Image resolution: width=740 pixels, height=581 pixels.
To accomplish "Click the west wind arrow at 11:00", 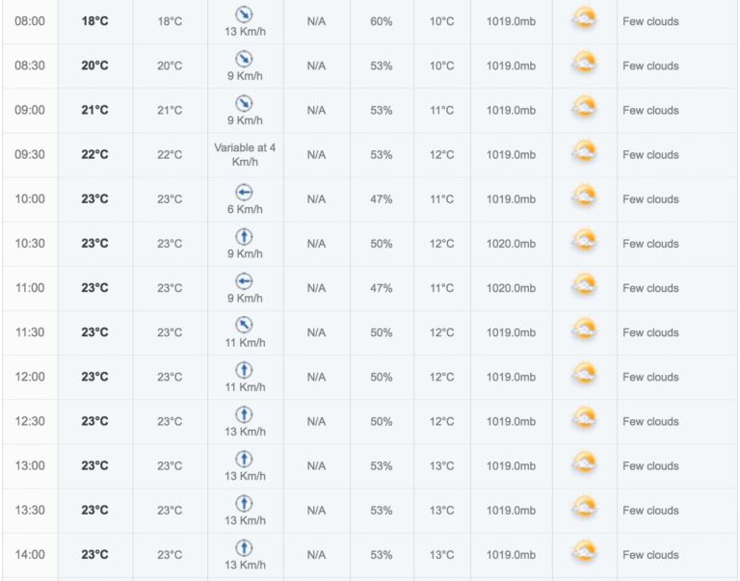I will coord(244,280).
